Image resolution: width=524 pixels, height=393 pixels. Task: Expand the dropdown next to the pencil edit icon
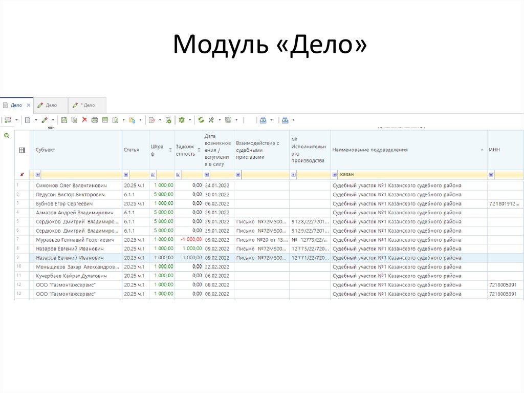(54, 120)
